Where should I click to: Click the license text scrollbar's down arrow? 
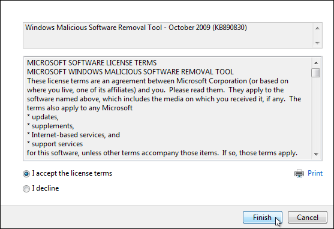(x=316, y=154)
